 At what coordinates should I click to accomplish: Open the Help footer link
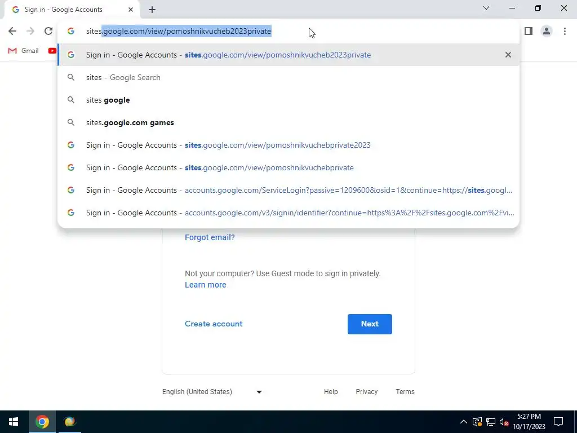click(x=331, y=392)
